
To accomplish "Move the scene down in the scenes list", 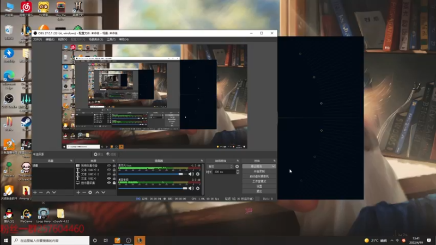I will pos(54,192).
